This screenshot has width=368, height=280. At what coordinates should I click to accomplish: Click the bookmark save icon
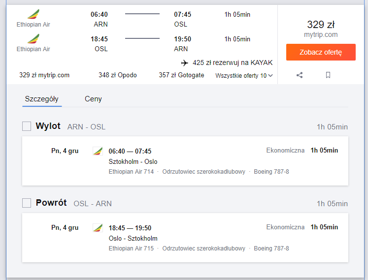click(328, 75)
